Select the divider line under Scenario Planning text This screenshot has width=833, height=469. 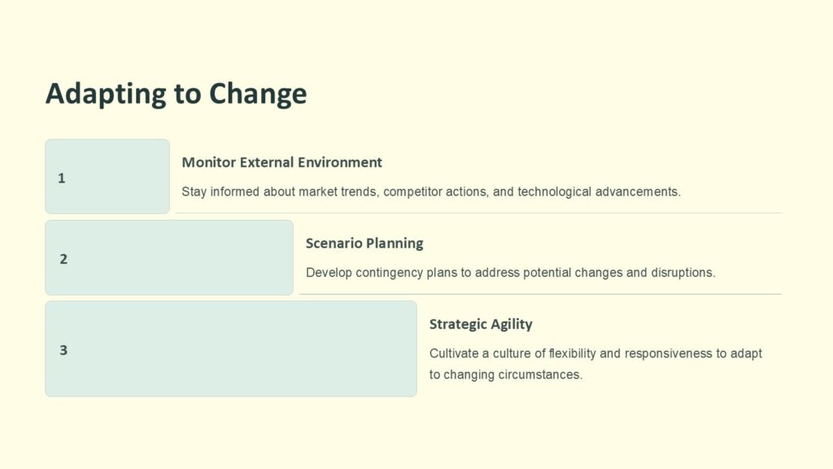tap(540, 294)
